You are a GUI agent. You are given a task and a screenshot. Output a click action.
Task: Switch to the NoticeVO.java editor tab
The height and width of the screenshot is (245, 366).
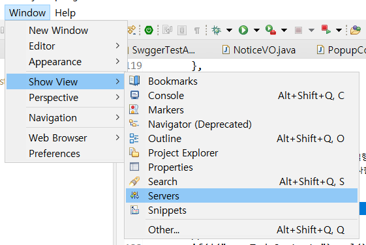click(259, 50)
